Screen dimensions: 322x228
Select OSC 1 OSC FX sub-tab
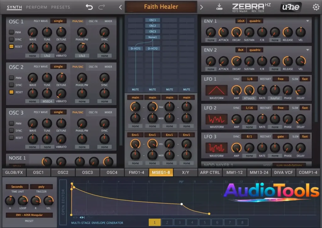coord(93,21)
